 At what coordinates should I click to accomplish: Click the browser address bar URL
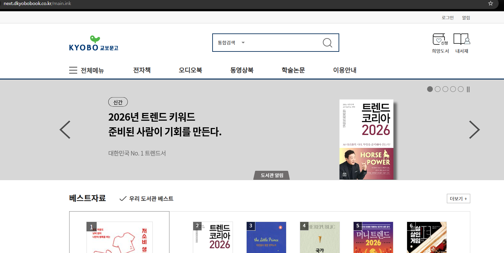point(37,3)
